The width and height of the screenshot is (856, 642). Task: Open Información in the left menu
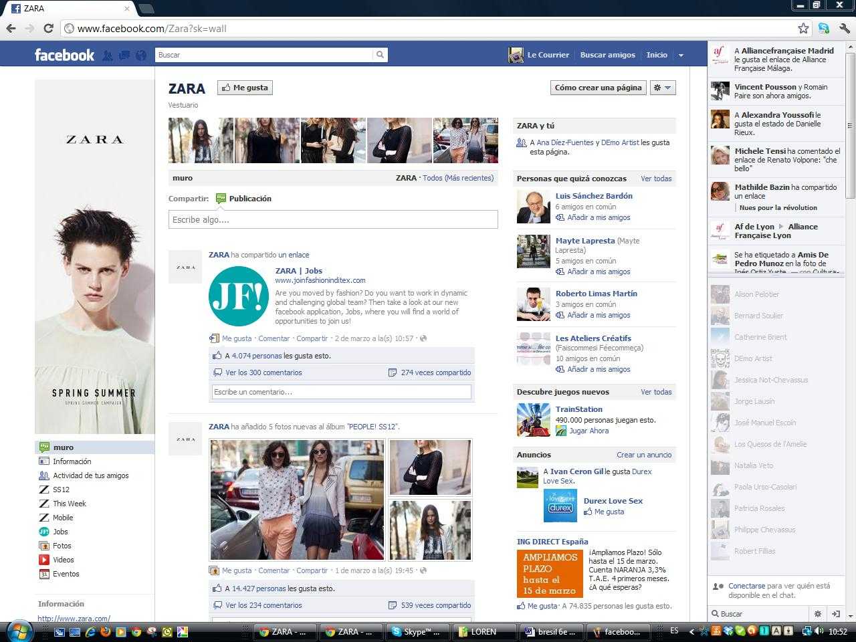pyautogui.click(x=72, y=461)
